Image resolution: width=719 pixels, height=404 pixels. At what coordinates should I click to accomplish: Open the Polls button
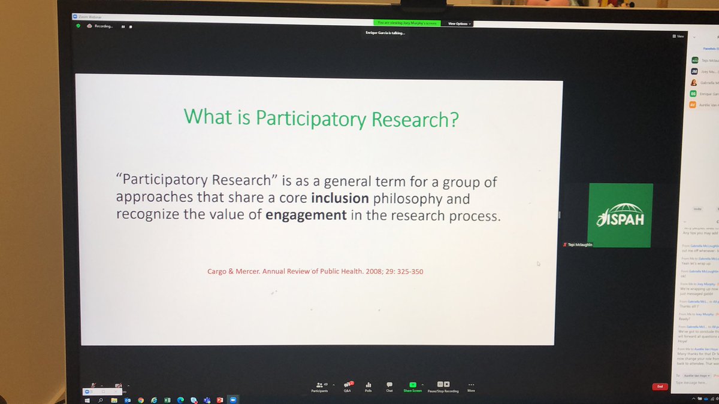click(368, 387)
